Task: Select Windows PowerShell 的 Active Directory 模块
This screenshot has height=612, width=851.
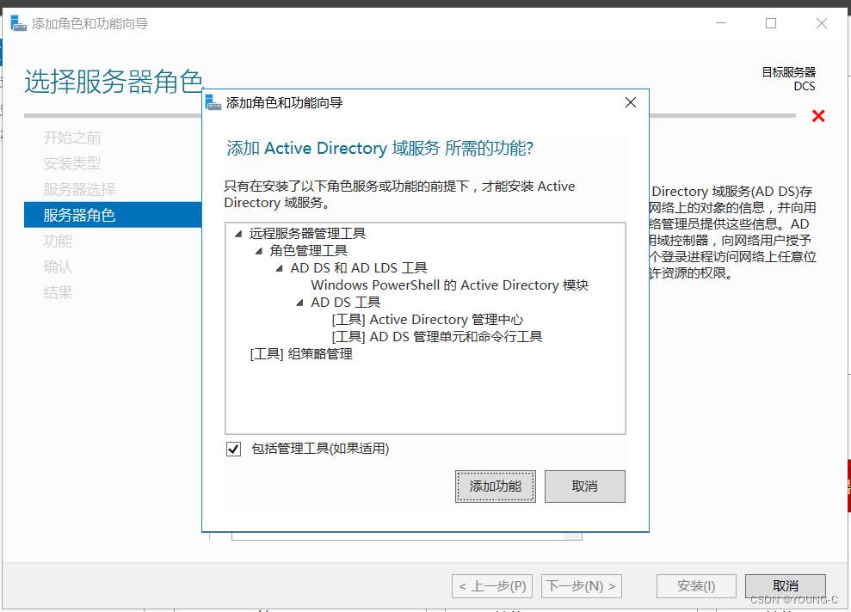Action: click(x=449, y=285)
